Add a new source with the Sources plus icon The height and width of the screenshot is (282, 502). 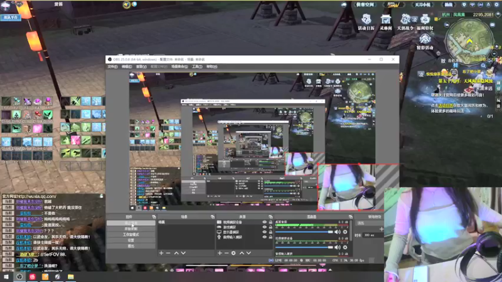pos(220,253)
